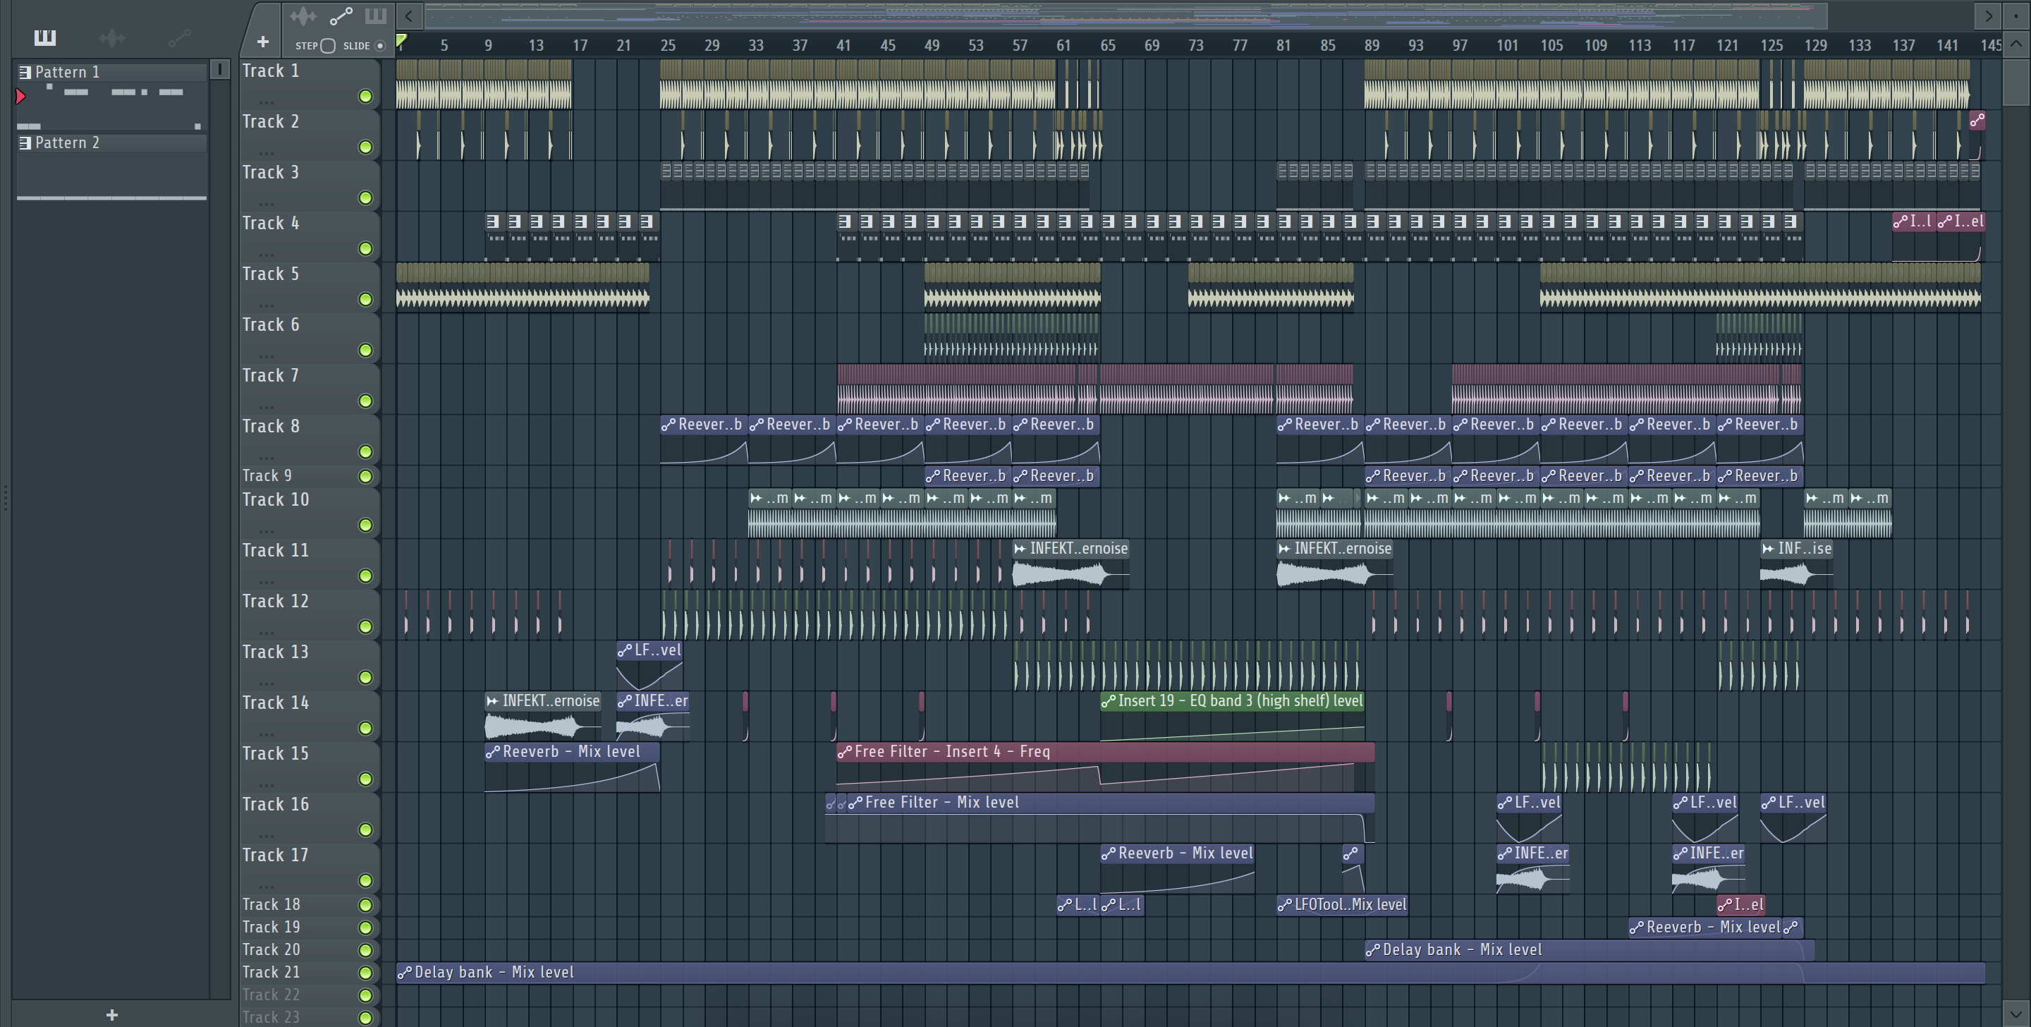Toggle the SLIDE option
2031x1027 pixels.
(x=380, y=46)
